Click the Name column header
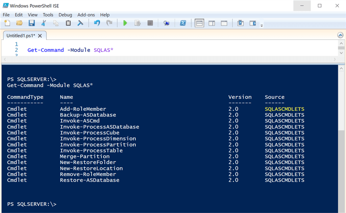The image size is (346, 213). click(67, 97)
